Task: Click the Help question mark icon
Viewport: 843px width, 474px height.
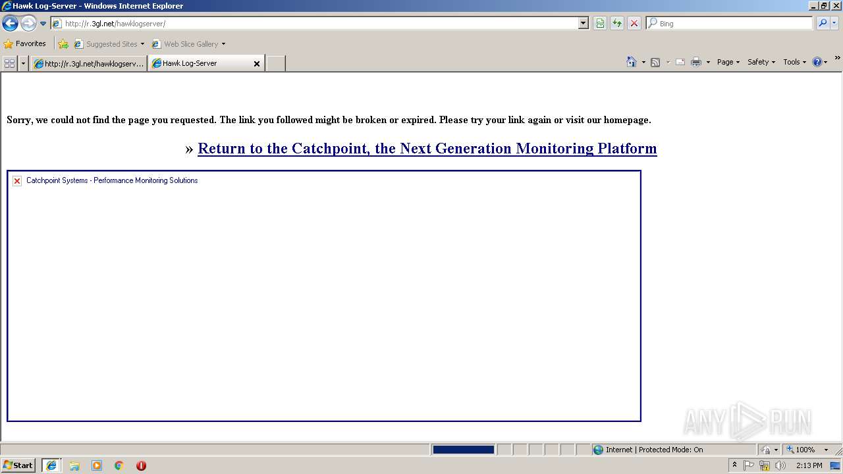Action: click(x=817, y=62)
